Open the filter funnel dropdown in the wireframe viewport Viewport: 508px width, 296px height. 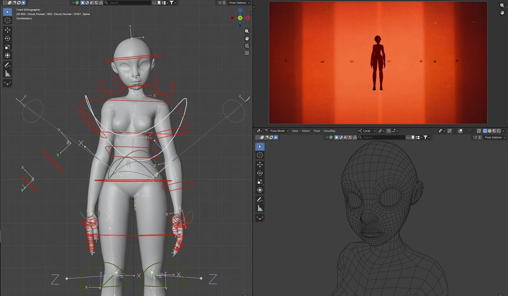pyautogui.click(x=427, y=137)
